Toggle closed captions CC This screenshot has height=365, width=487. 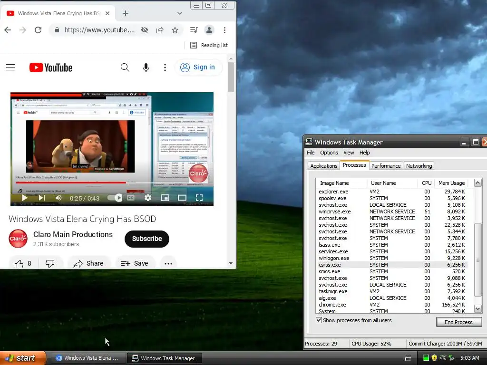[131, 198]
